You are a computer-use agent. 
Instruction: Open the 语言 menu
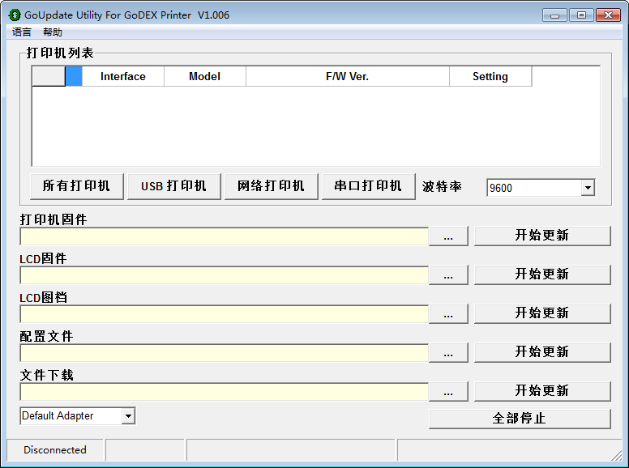click(x=22, y=32)
